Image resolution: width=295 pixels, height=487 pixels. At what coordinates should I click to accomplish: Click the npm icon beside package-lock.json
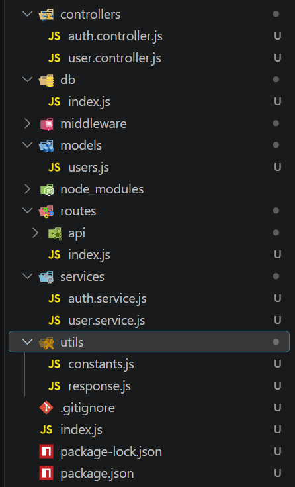46,452
